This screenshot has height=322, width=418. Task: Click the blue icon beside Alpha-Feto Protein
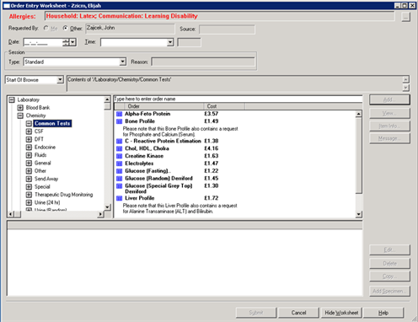(119, 114)
